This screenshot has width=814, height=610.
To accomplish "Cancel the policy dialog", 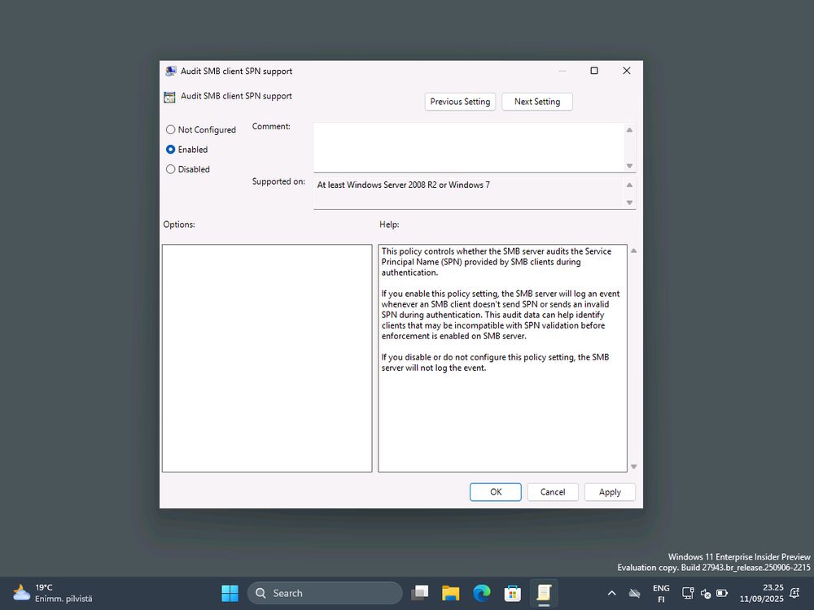I will pos(553,492).
